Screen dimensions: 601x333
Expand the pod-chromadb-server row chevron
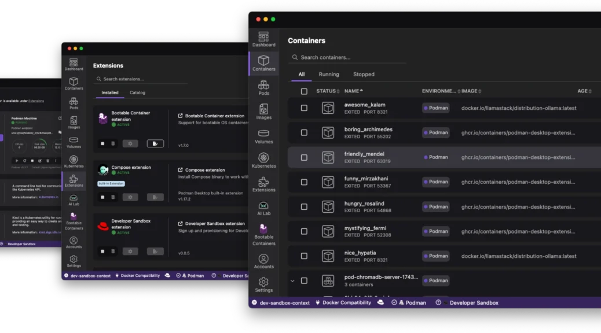click(292, 281)
